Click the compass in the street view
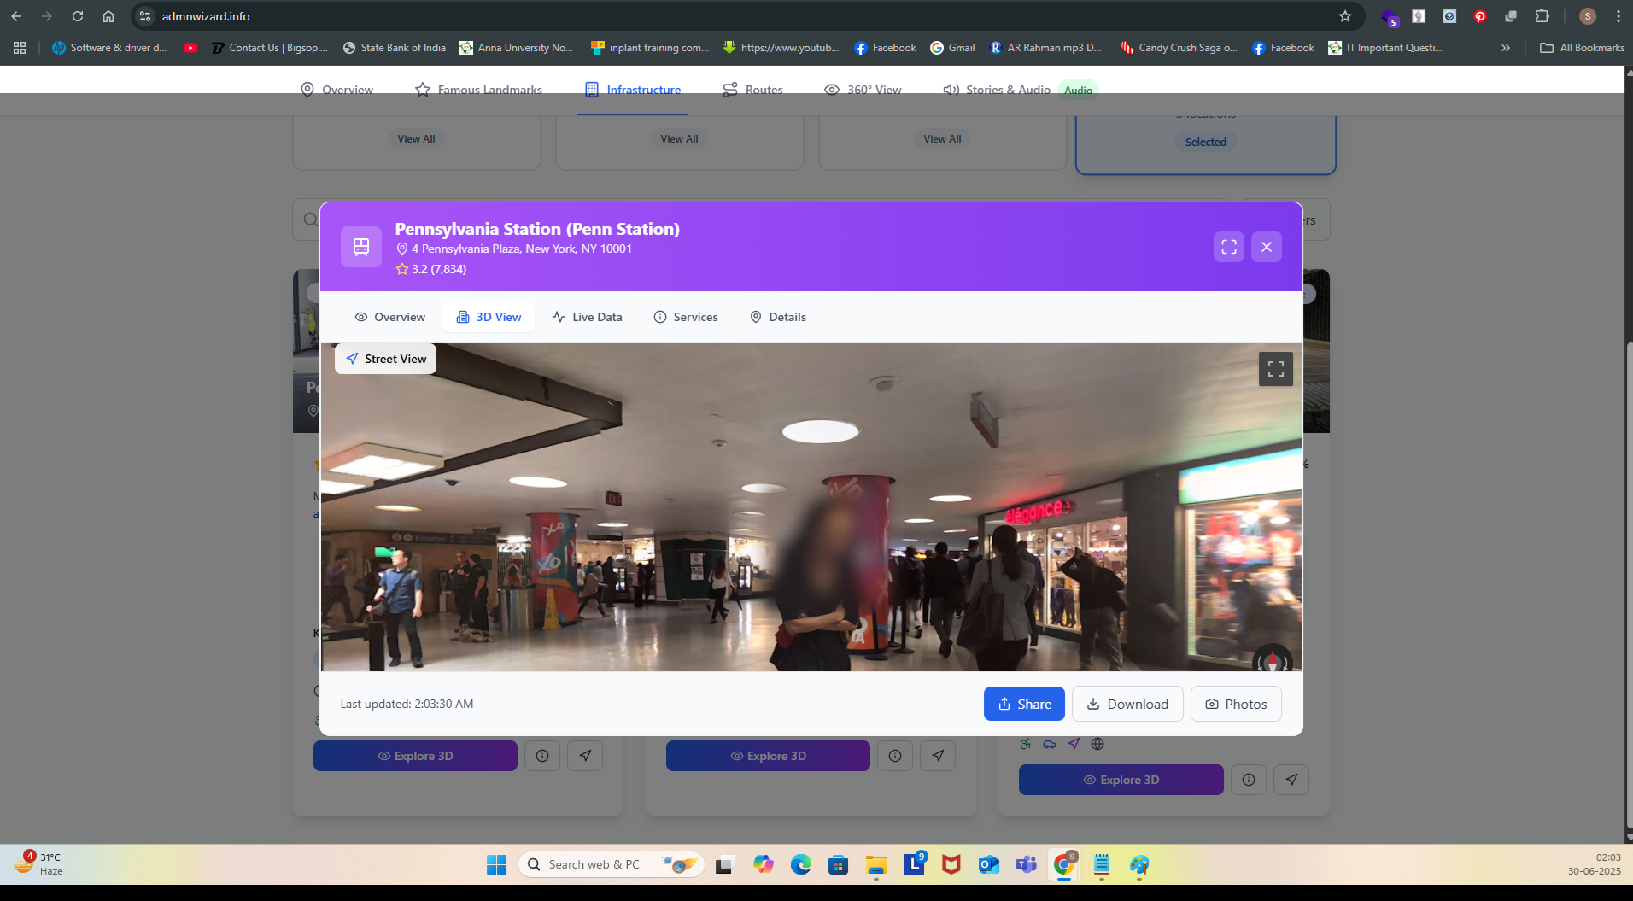Screen dimensions: 1633x901 point(1273,660)
